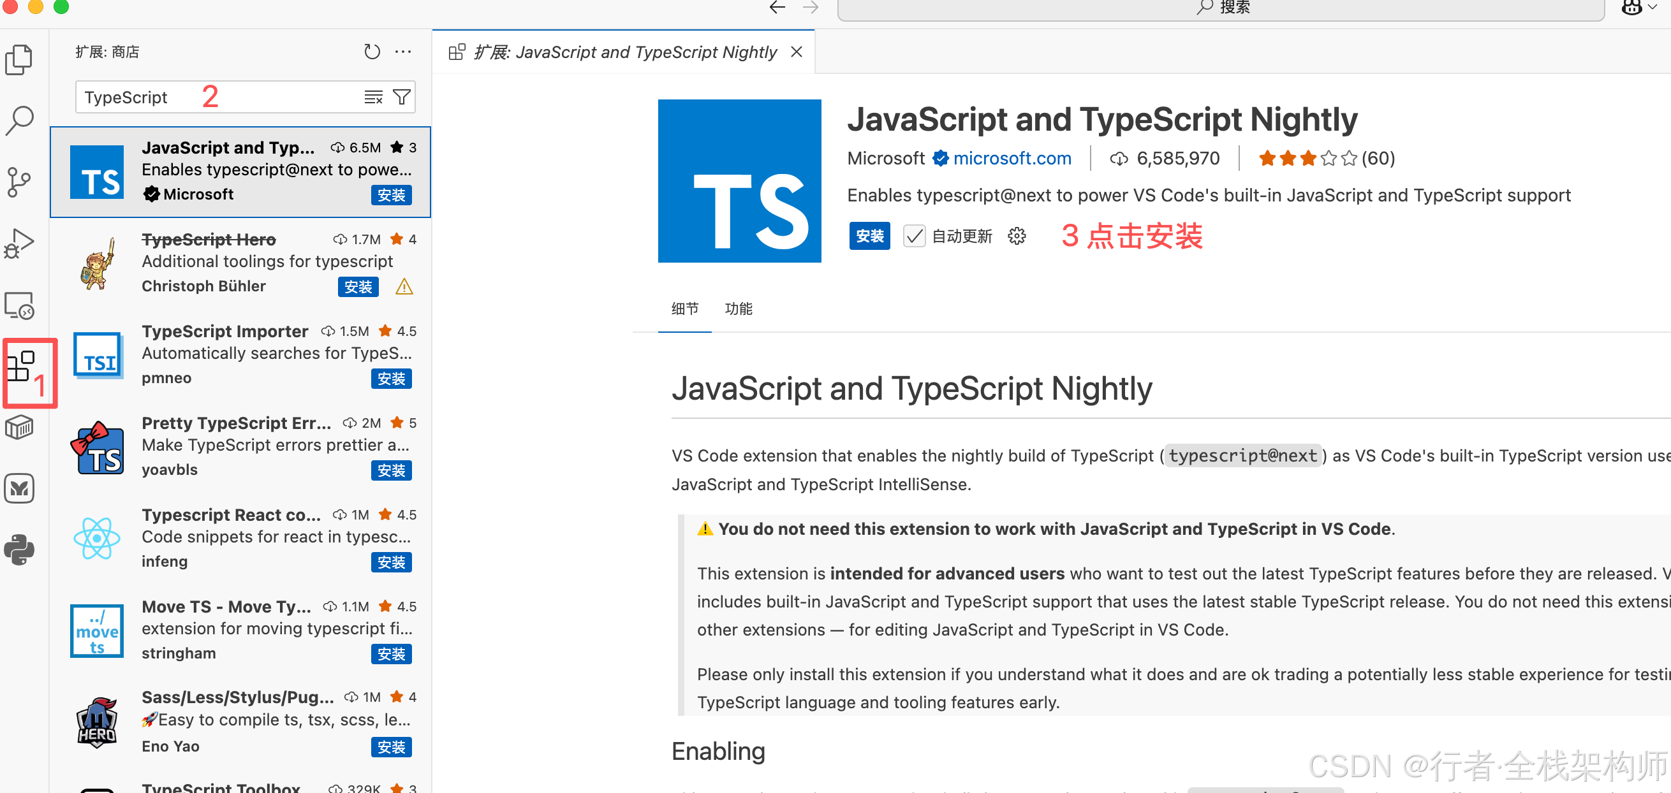Open the Search view in activity bar
Screen dimensions: 1671x793
click(20, 120)
